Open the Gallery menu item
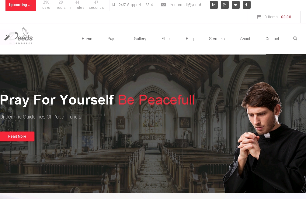This screenshot has width=306, height=199. point(140,39)
